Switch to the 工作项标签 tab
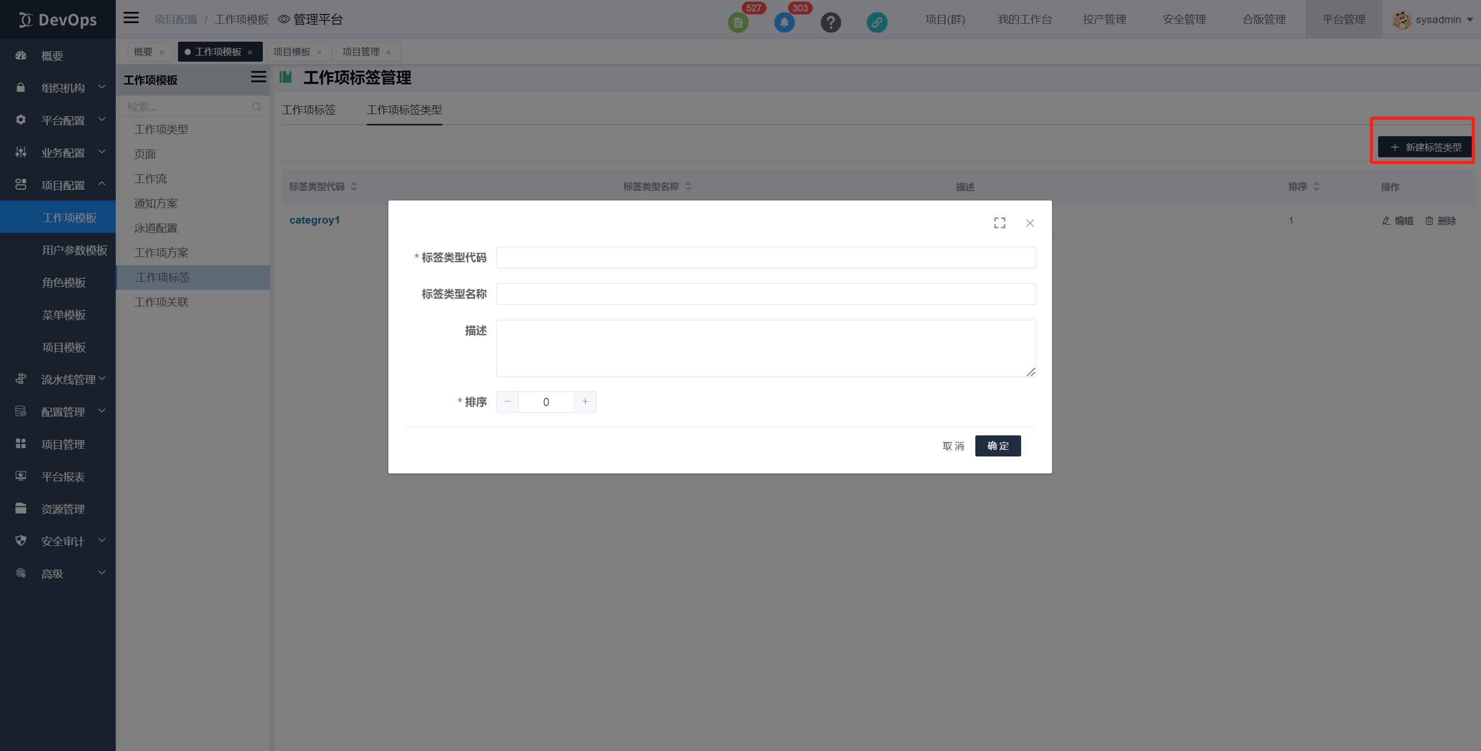1481x751 pixels. click(309, 110)
